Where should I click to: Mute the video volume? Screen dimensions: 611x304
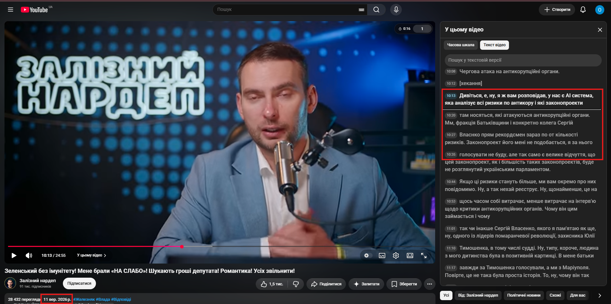pyautogui.click(x=29, y=256)
